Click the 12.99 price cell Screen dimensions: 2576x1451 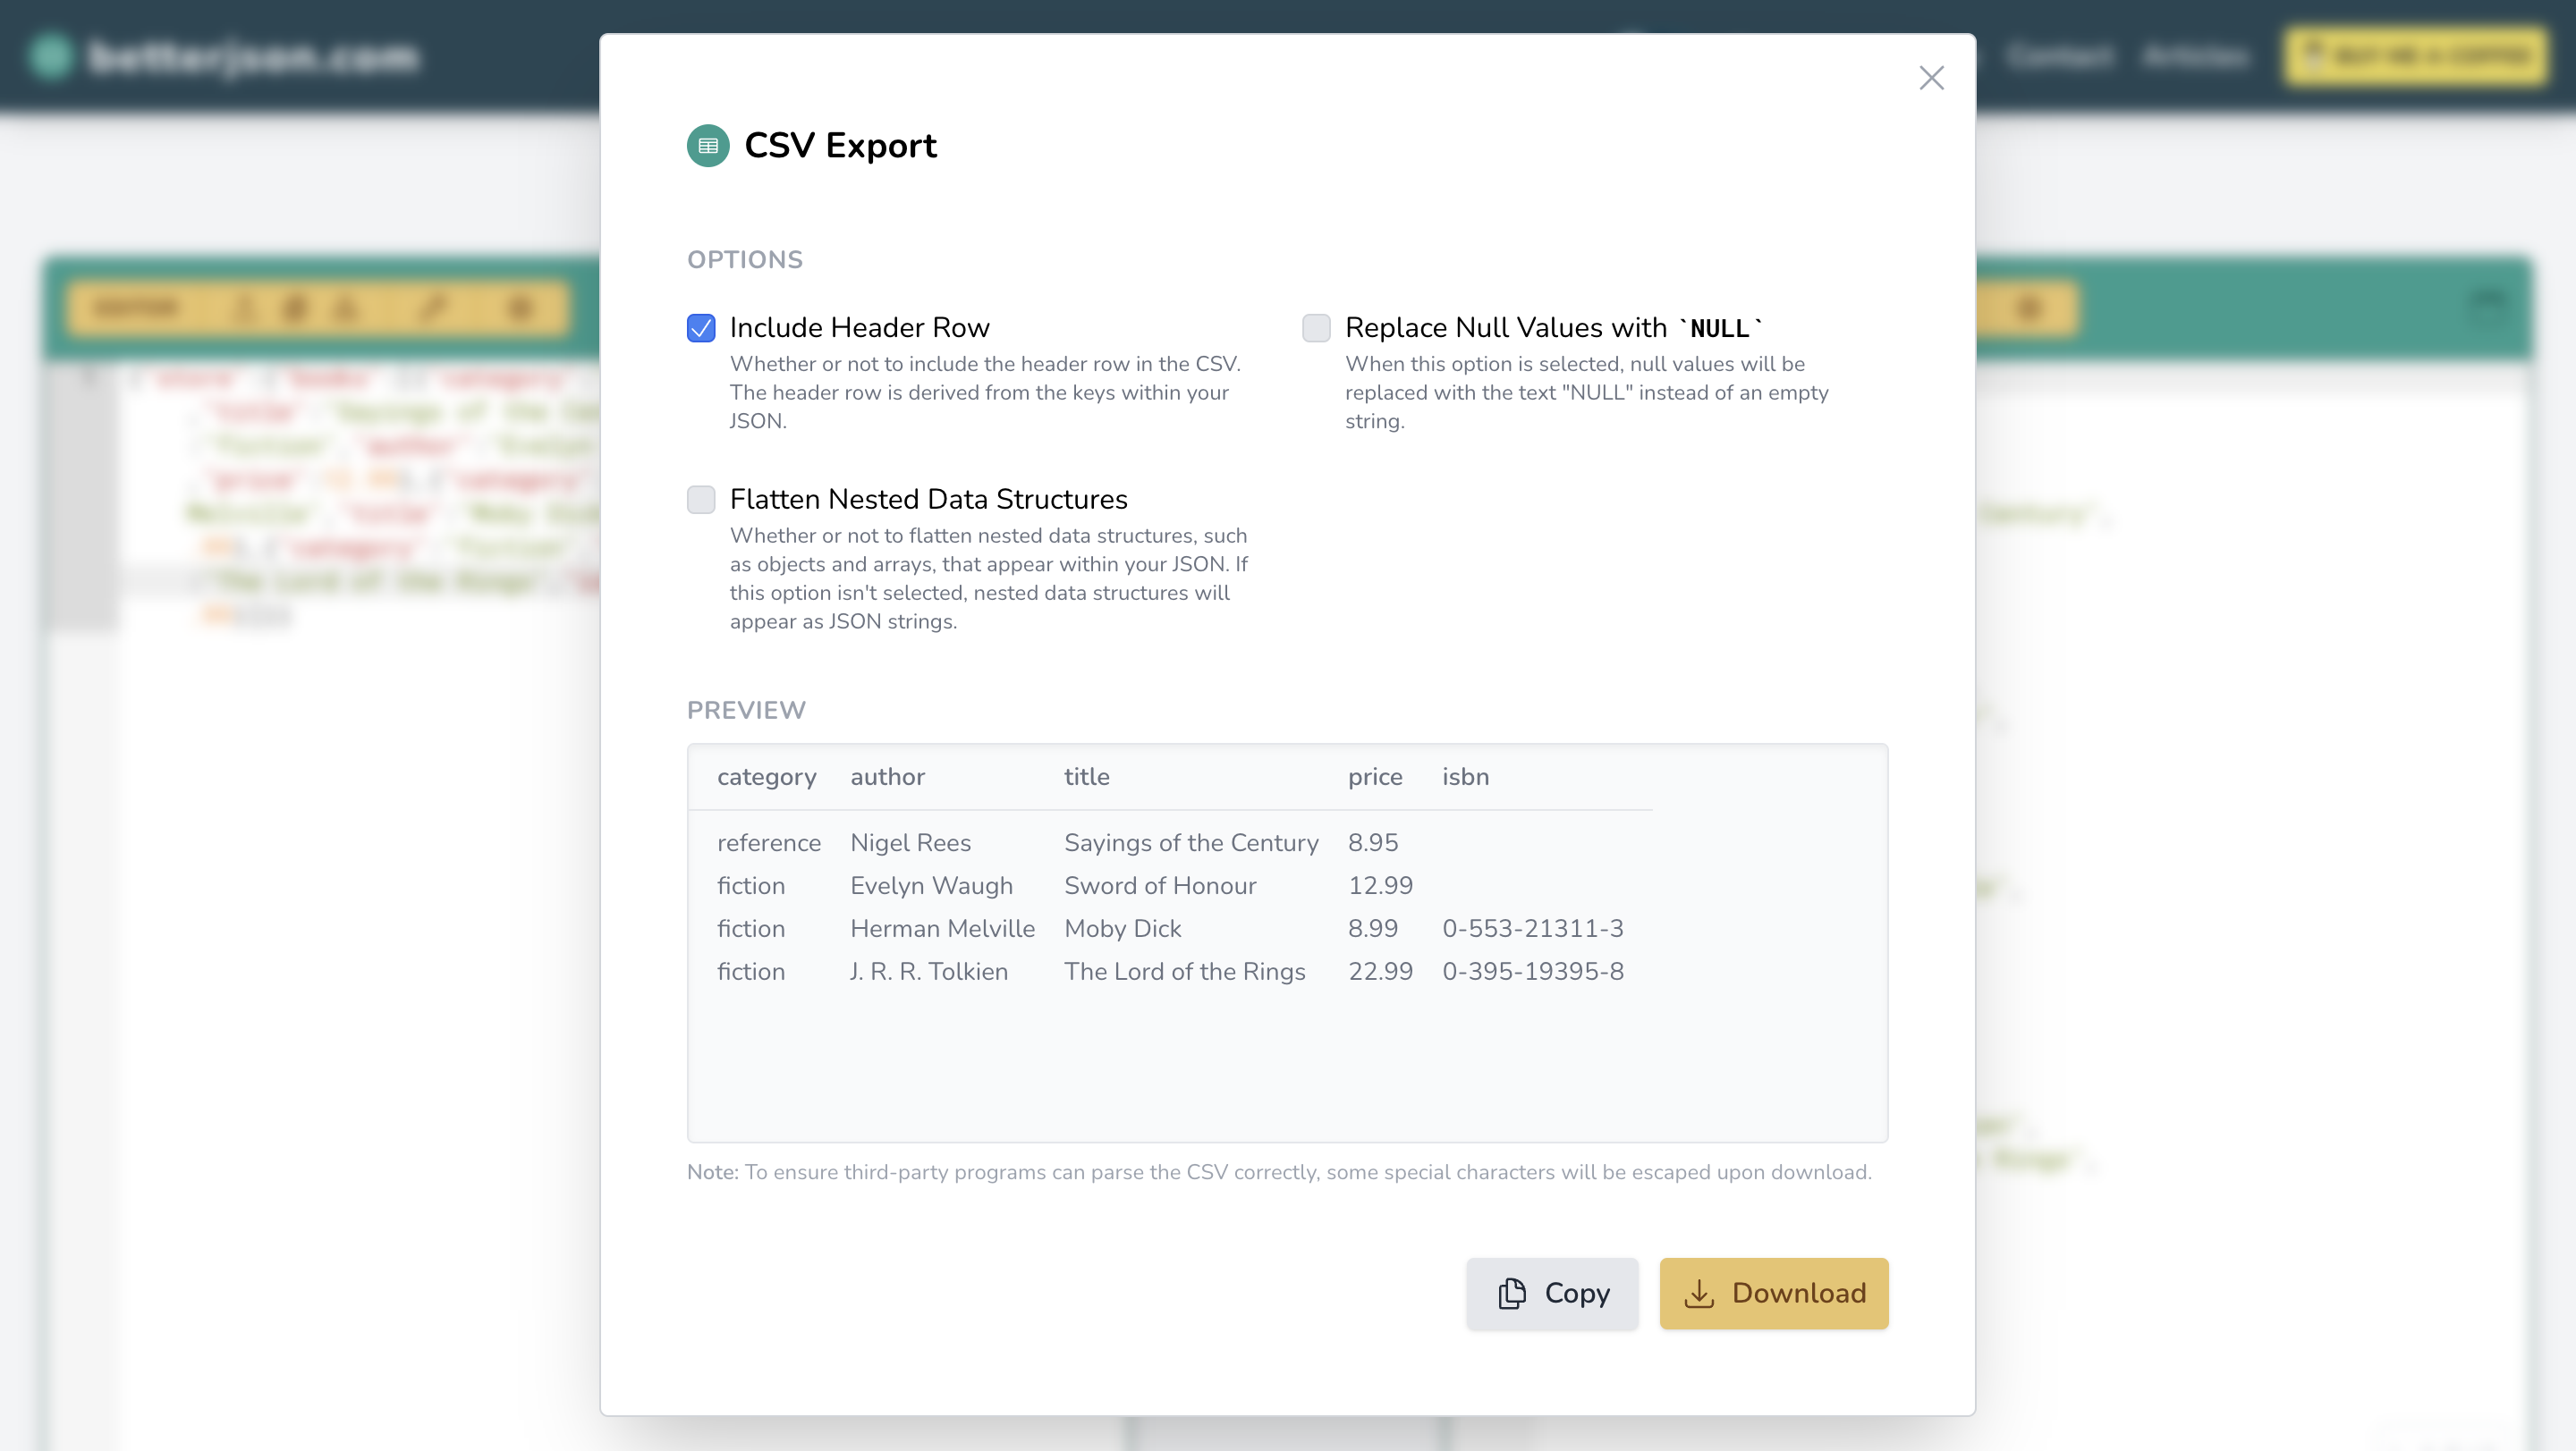(1380, 885)
